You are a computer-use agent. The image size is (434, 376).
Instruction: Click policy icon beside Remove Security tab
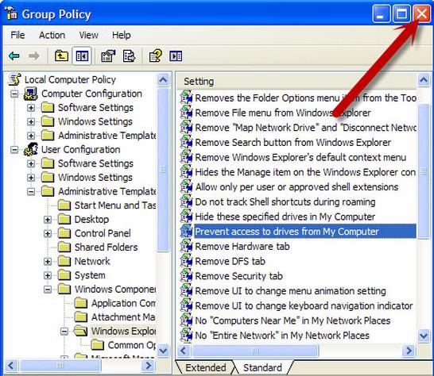pos(187,276)
